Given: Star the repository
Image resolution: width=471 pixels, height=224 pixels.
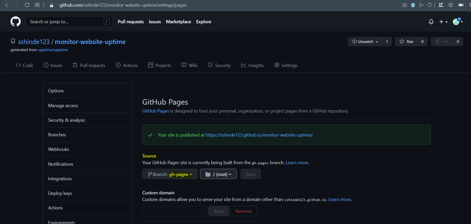Looking at the screenshot, I should [x=406, y=41].
